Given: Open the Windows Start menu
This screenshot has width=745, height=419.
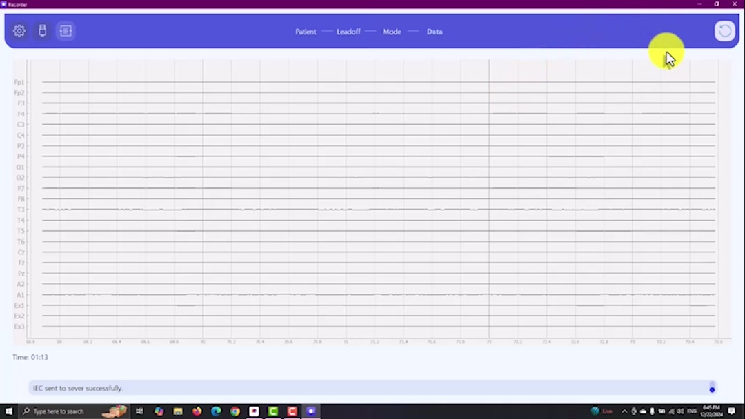Looking at the screenshot, I should point(8,411).
